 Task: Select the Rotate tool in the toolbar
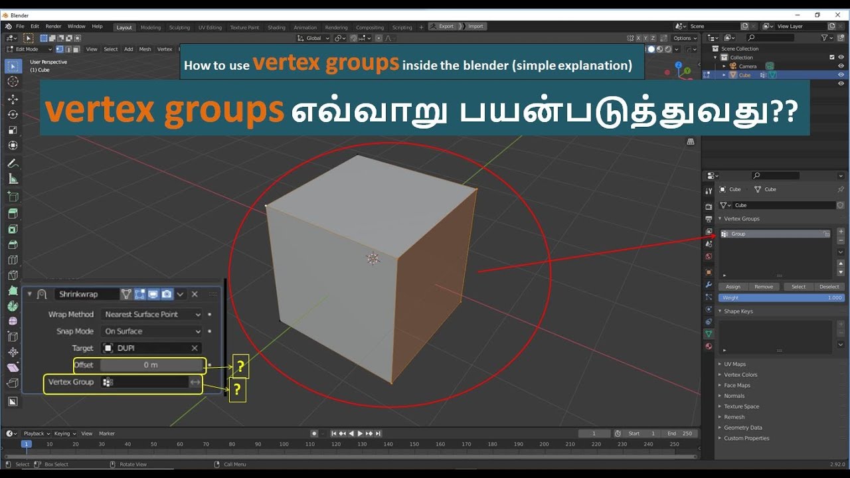click(13, 114)
